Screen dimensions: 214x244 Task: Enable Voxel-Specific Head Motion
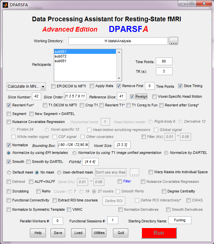coord(154,97)
